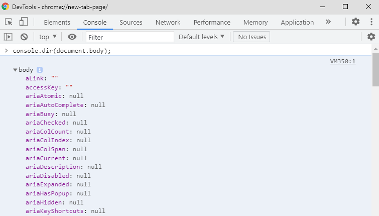This screenshot has height=216, width=379.
Task: Open the VM350:1 source link
Action: pyautogui.click(x=342, y=61)
